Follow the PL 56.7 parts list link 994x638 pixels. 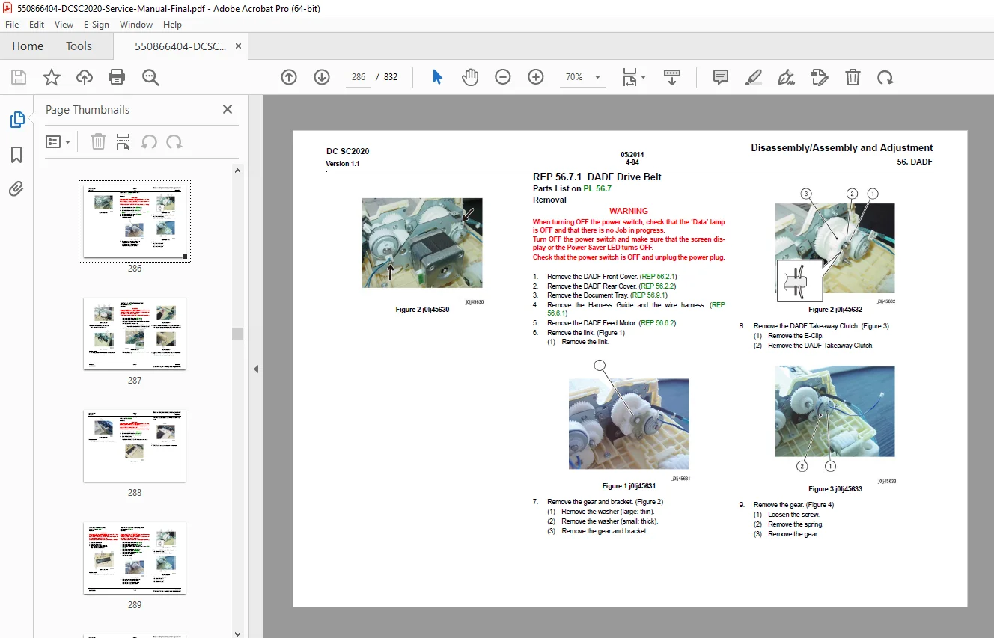(597, 188)
